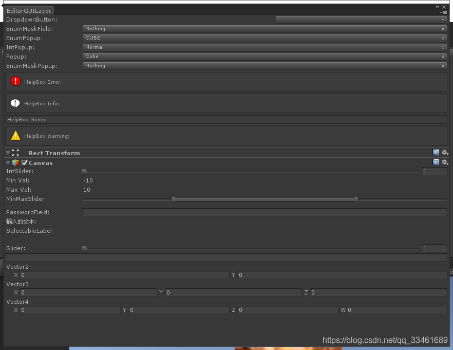
Task: Click the Canvas cube component icon
Action: tap(15, 163)
